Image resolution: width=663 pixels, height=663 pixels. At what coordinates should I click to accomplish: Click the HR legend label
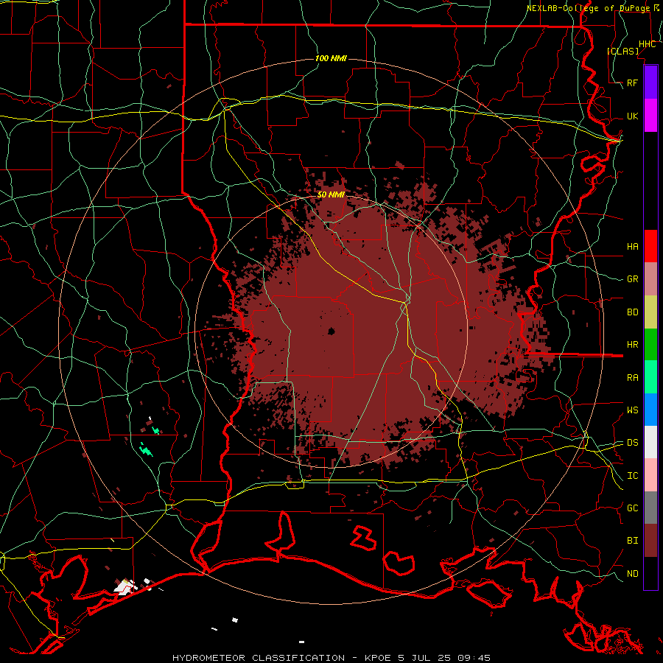(x=632, y=345)
